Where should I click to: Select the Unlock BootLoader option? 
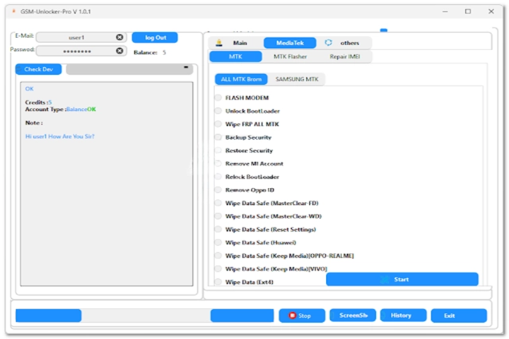pos(218,111)
